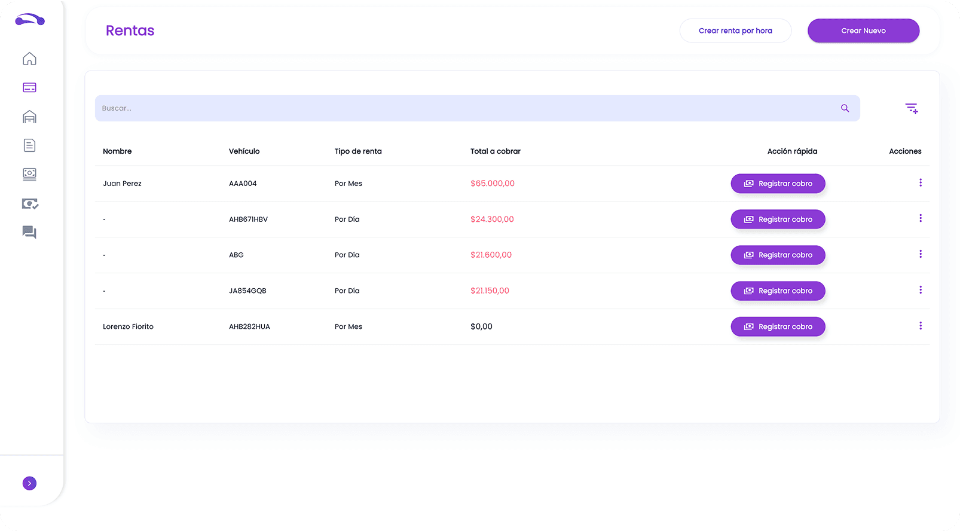Click the $24.300,00 amount

[x=492, y=219]
